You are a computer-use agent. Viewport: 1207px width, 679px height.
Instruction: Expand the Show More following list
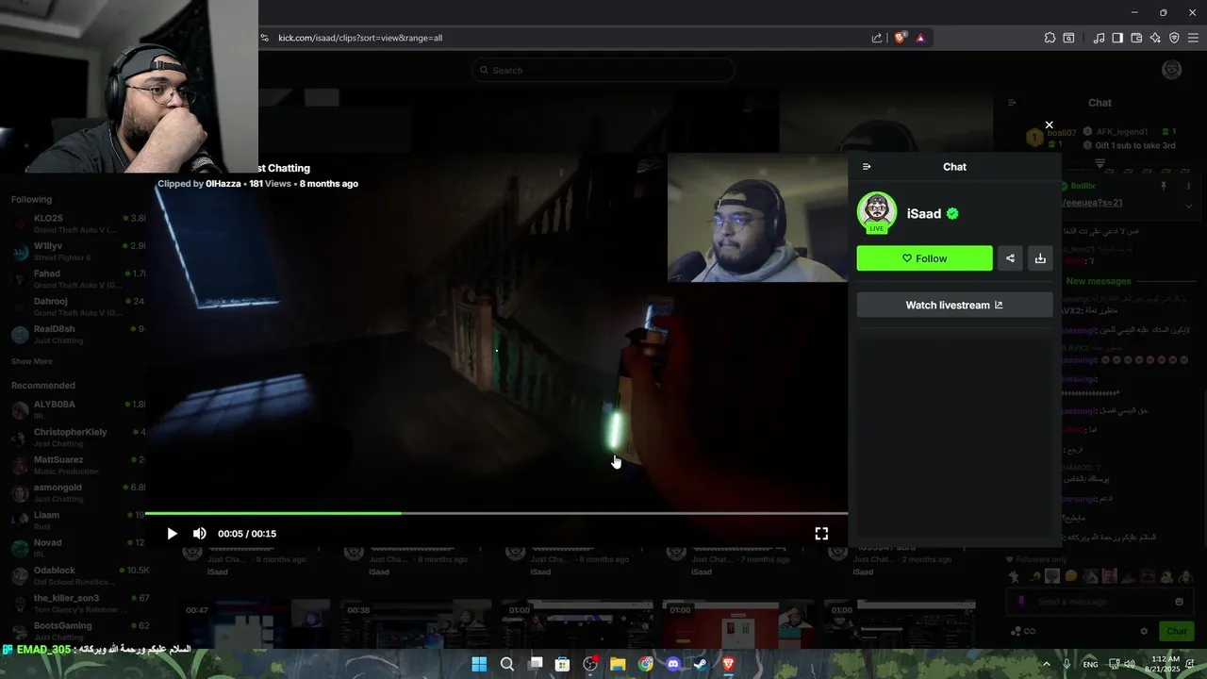(32, 361)
